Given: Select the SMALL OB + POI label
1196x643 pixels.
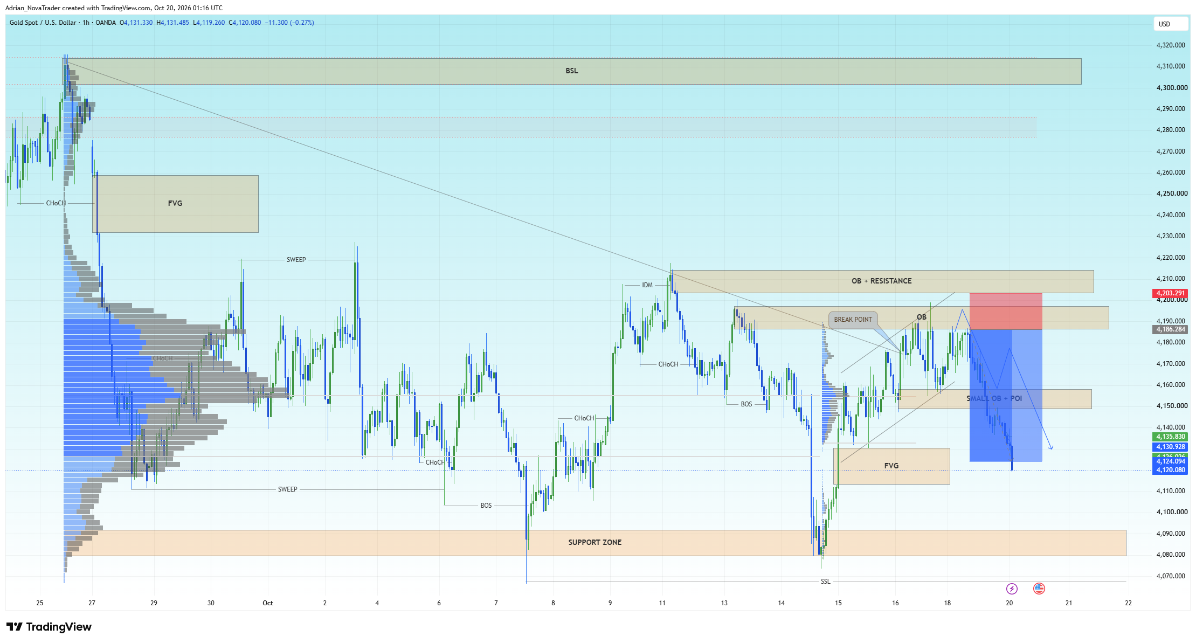Looking at the screenshot, I should pyautogui.click(x=994, y=398).
